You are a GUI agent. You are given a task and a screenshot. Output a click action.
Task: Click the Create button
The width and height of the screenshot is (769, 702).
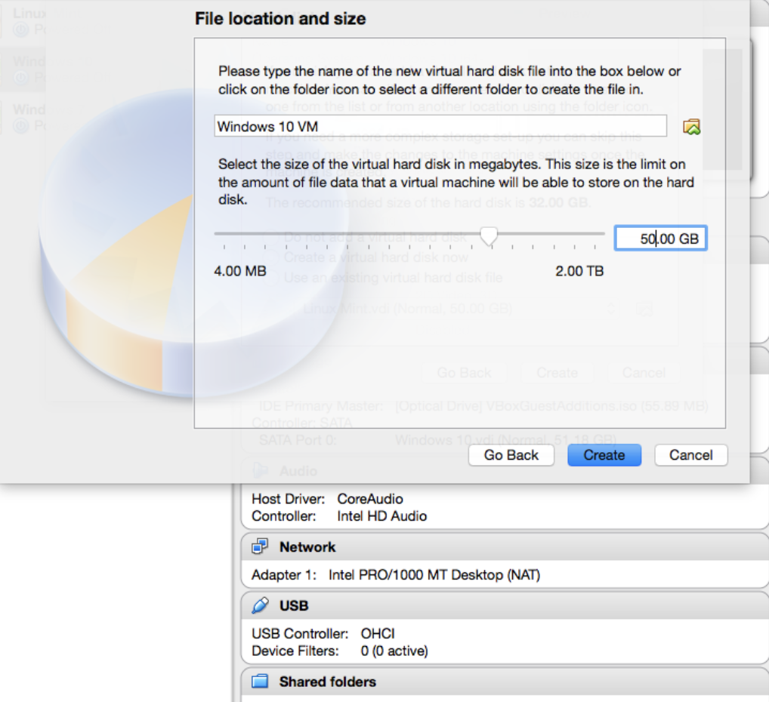[x=604, y=455]
